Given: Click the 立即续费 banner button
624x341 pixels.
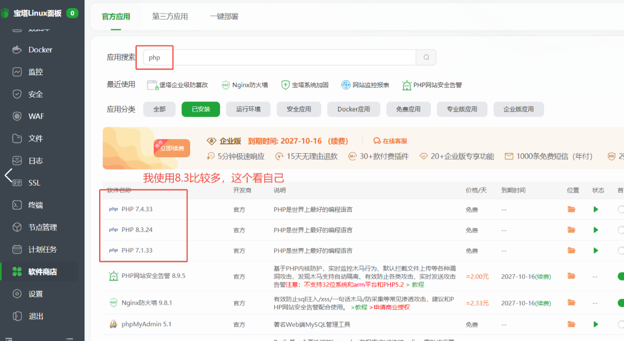Looking at the screenshot, I should [x=172, y=148].
